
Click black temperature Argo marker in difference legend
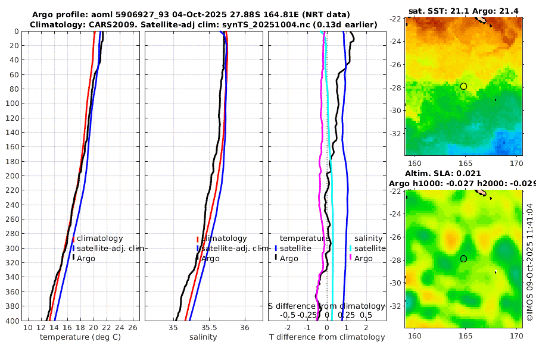[276, 258]
